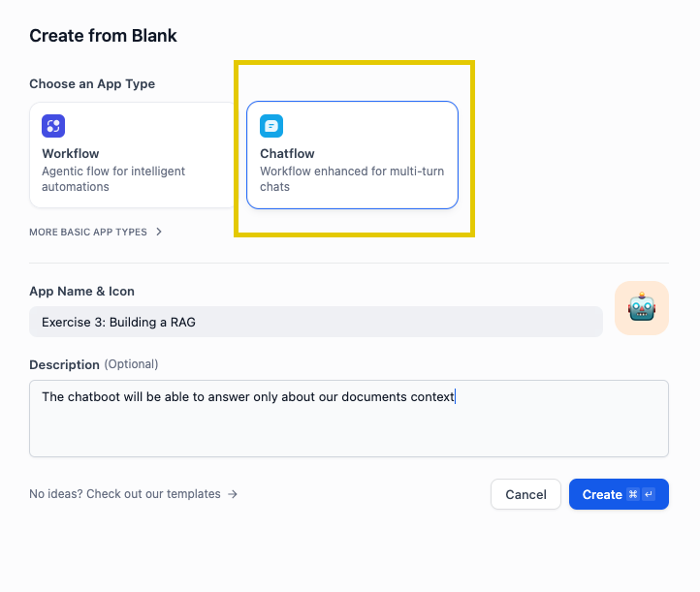Click the chevron next to More Basic App Types

(x=159, y=233)
